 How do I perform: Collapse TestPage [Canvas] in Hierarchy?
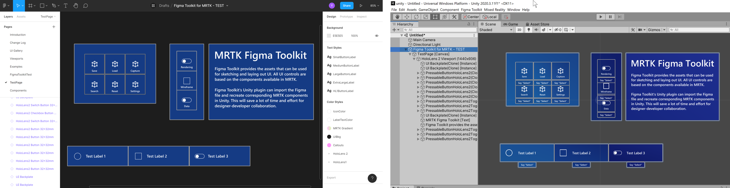tap(410, 54)
